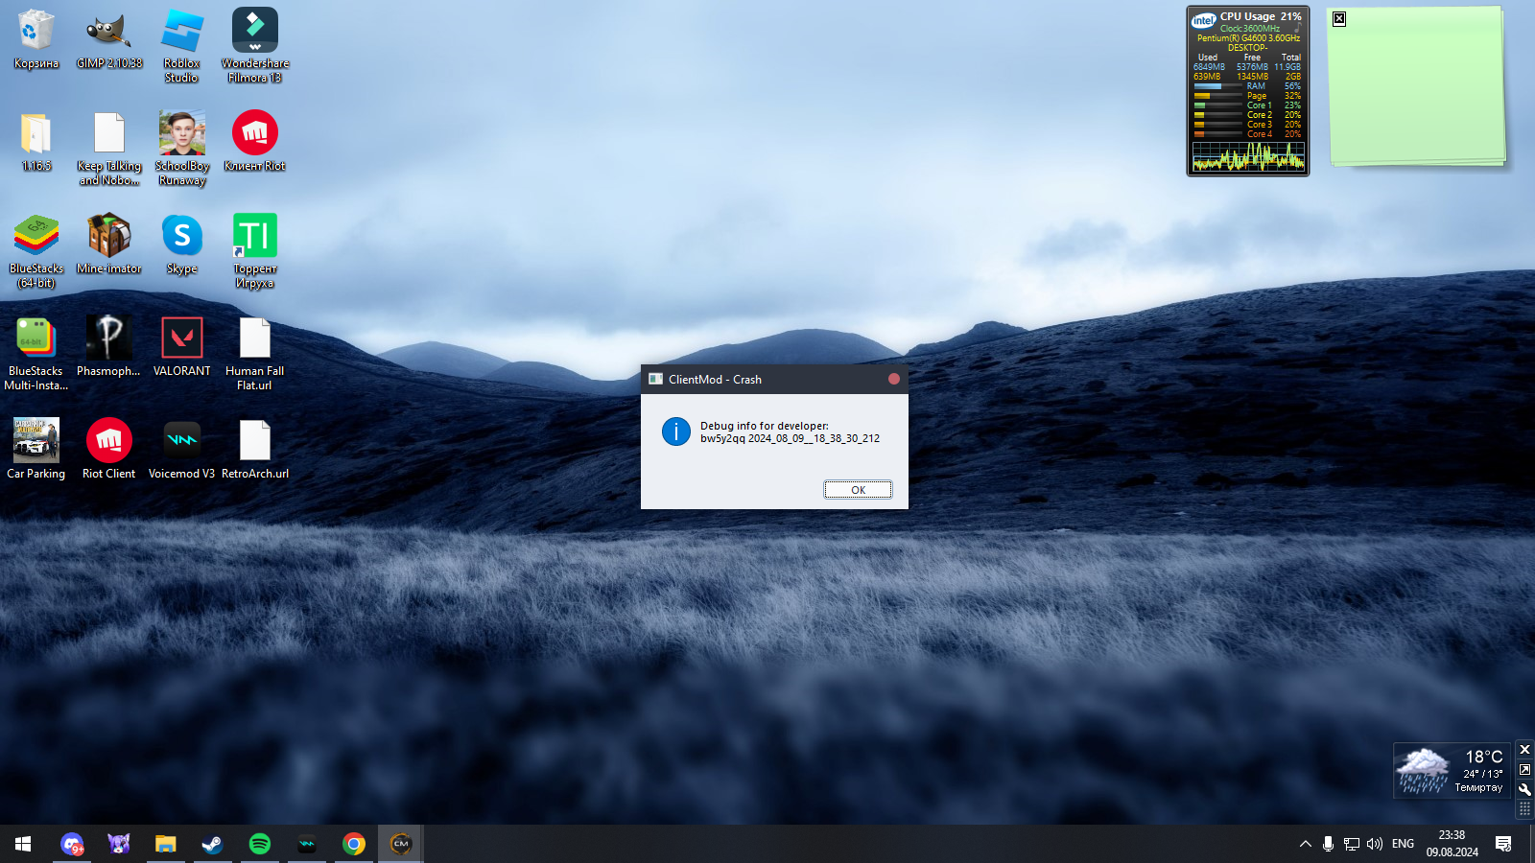Screen dimensions: 1535x863
Task: Click OK in the ClientMod crash dialog
Action: (x=858, y=490)
